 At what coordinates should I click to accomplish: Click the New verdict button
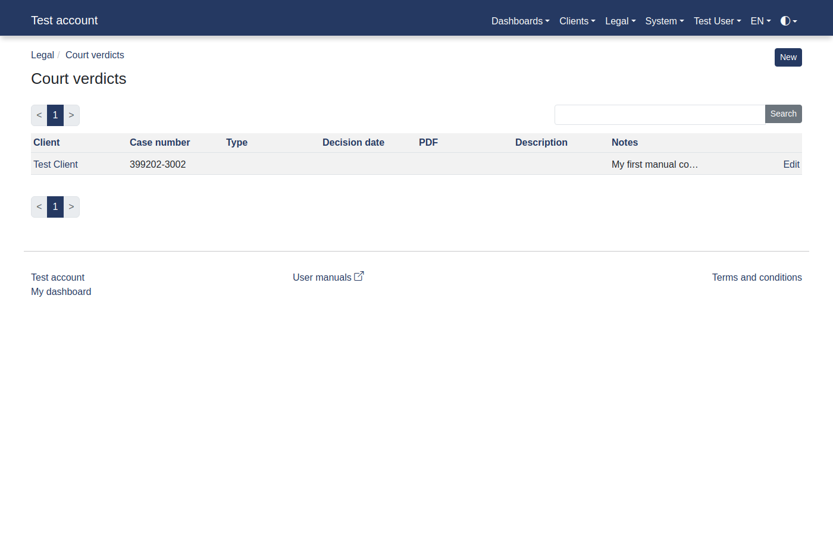pyautogui.click(x=788, y=57)
